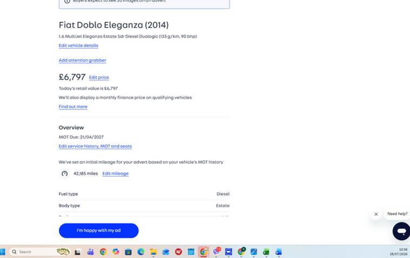Click the Fuel type row label

tap(68, 194)
